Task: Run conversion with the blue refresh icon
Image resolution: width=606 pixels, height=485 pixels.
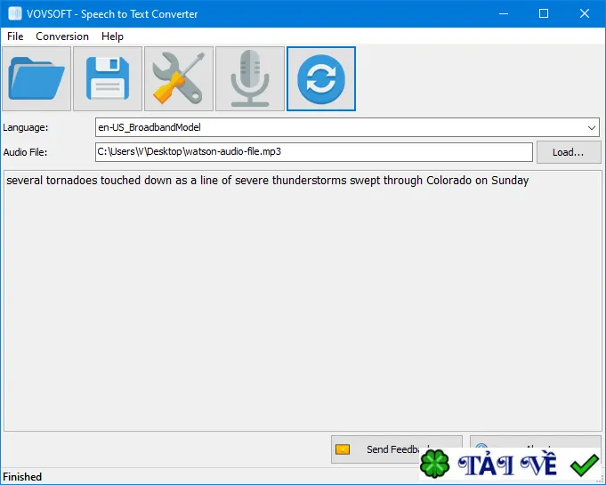Action: pos(320,79)
